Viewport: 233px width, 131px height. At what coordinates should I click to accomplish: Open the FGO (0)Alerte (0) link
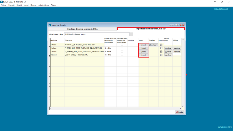[221, 9]
